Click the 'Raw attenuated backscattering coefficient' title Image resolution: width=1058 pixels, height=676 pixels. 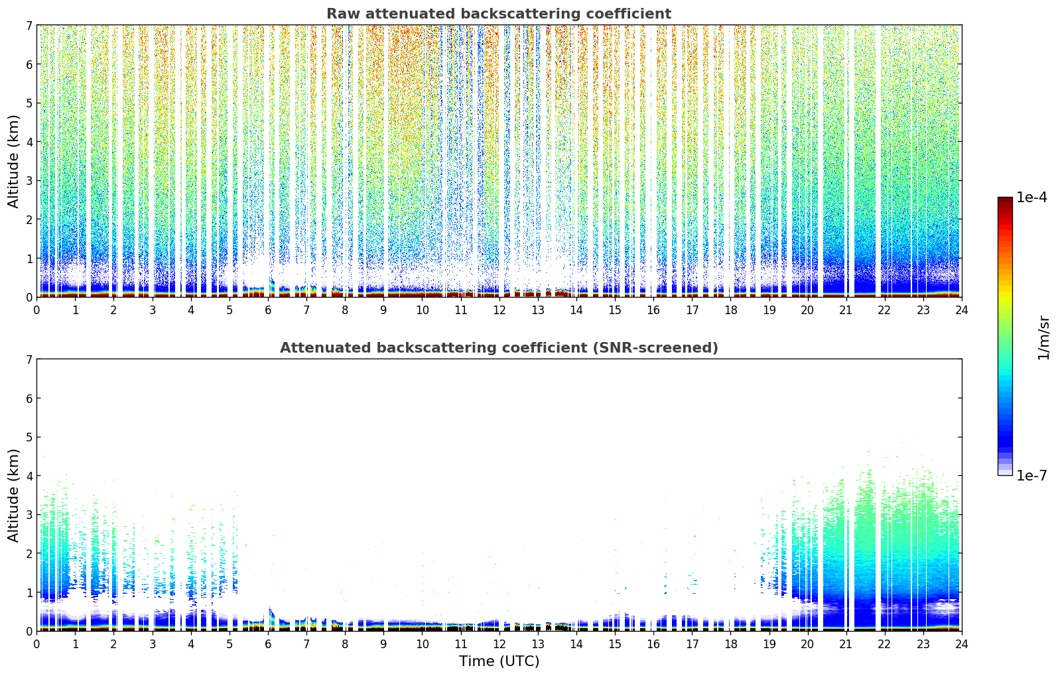click(499, 14)
